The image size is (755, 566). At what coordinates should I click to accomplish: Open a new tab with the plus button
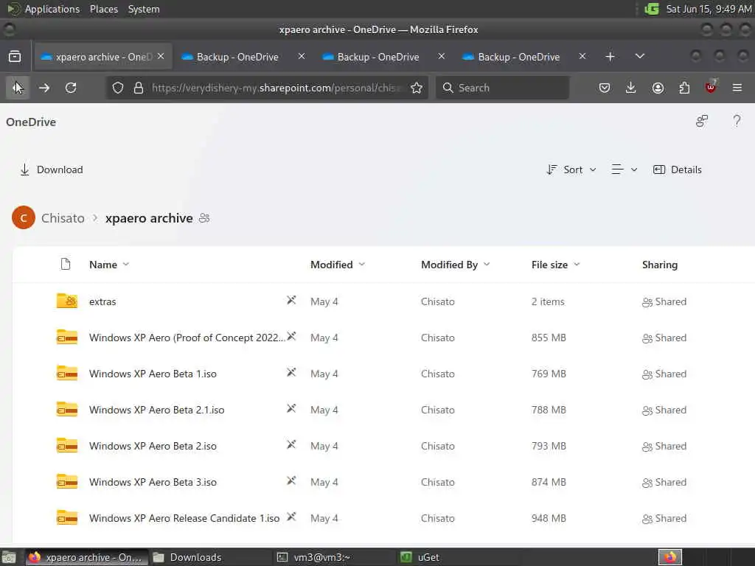pos(610,56)
